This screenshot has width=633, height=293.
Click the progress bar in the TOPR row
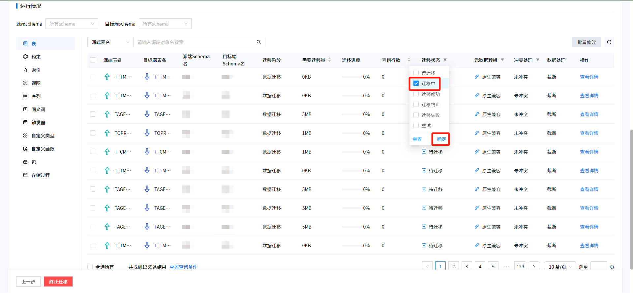point(351,133)
